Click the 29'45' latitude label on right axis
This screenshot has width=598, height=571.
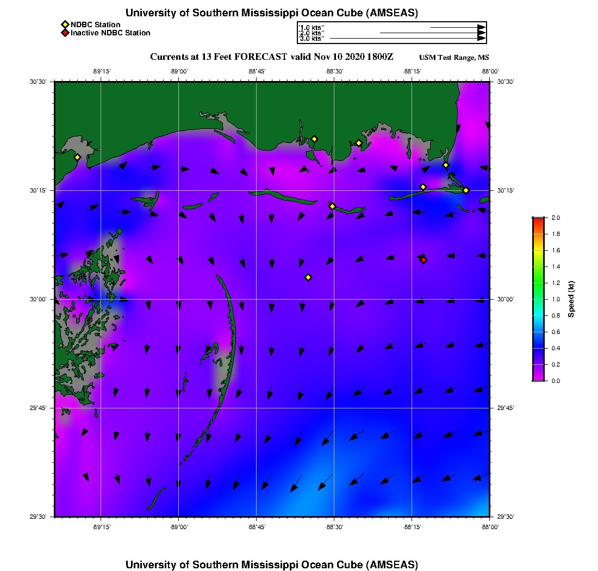point(506,408)
